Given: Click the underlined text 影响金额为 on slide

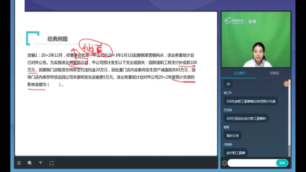Looking at the screenshot, I should (x=37, y=85).
